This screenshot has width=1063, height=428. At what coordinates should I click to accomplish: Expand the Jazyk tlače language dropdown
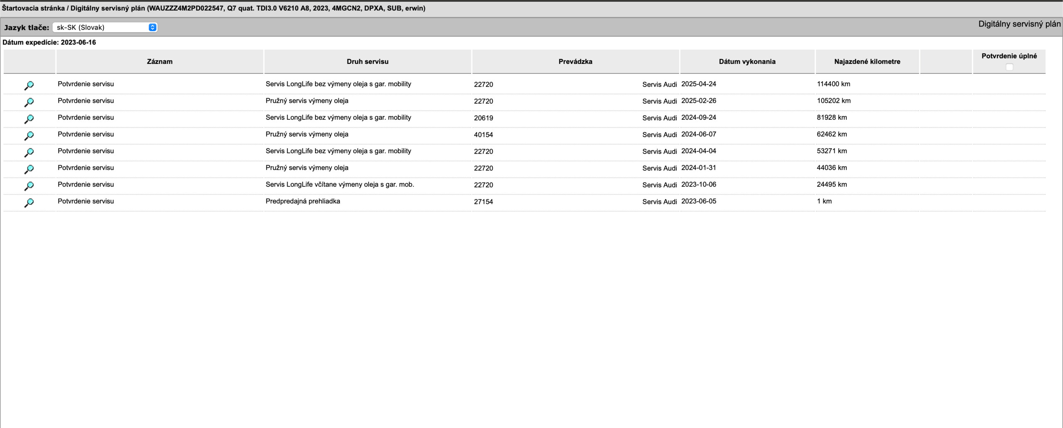point(105,27)
